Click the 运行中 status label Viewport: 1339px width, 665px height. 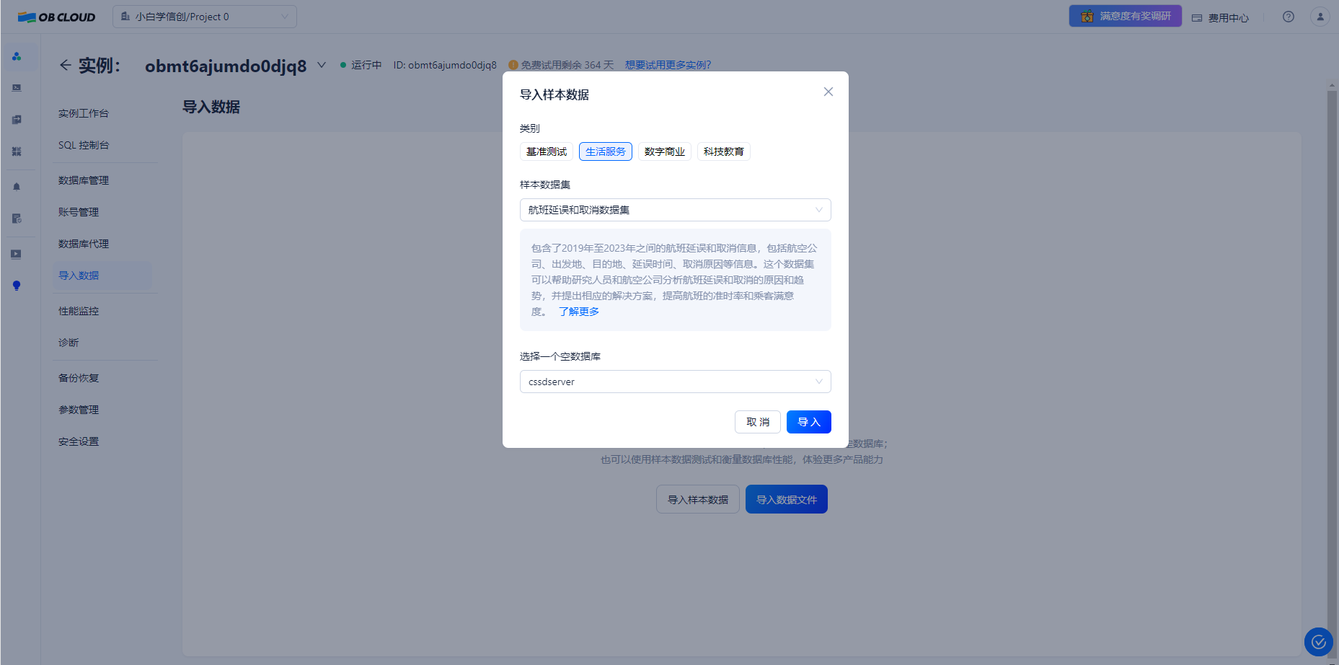(366, 65)
